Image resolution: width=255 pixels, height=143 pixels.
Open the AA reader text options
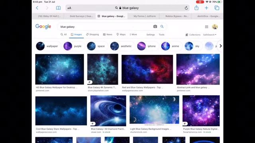coord(69,8)
